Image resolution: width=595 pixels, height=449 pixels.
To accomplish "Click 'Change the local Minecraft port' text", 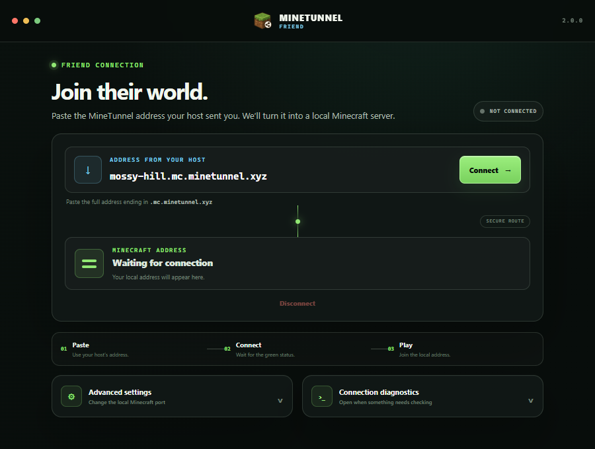I will 127,402.
